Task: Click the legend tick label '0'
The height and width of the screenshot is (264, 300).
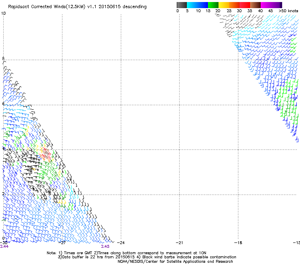Action: point(178,11)
